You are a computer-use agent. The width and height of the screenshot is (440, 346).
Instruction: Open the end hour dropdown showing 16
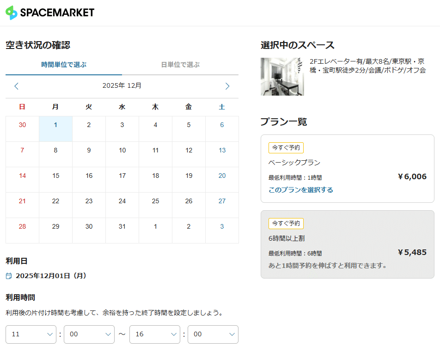point(154,334)
